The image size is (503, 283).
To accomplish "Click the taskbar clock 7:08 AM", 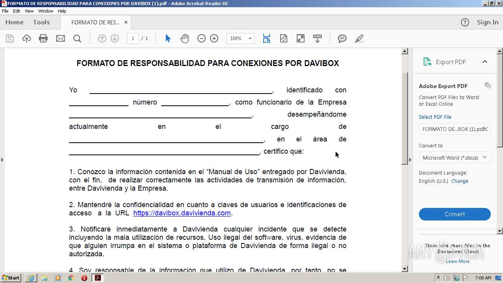I will coord(483,278).
